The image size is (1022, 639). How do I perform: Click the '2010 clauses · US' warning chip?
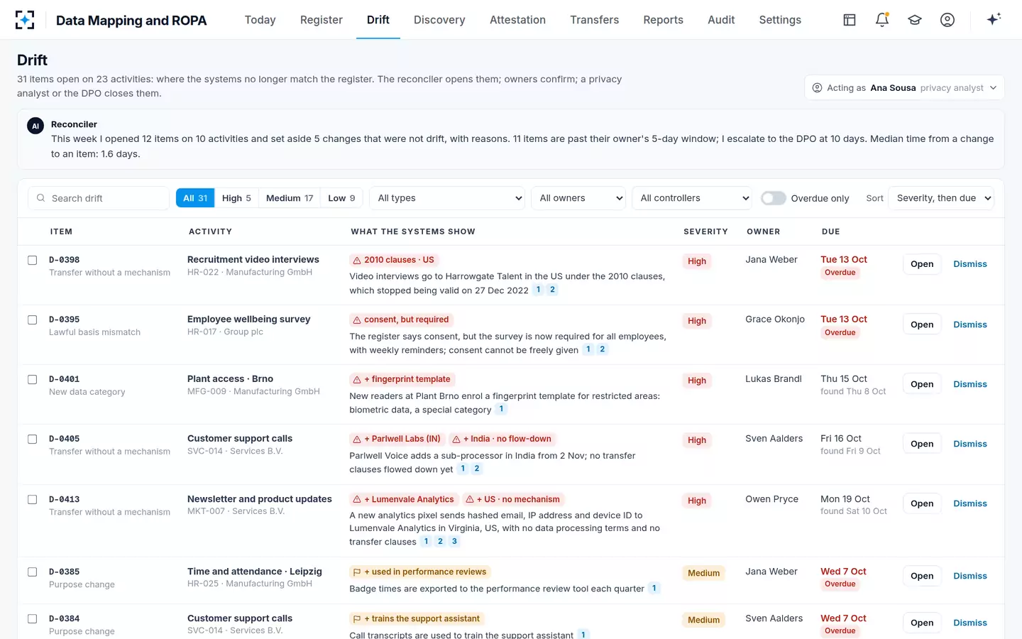pyautogui.click(x=393, y=260)
